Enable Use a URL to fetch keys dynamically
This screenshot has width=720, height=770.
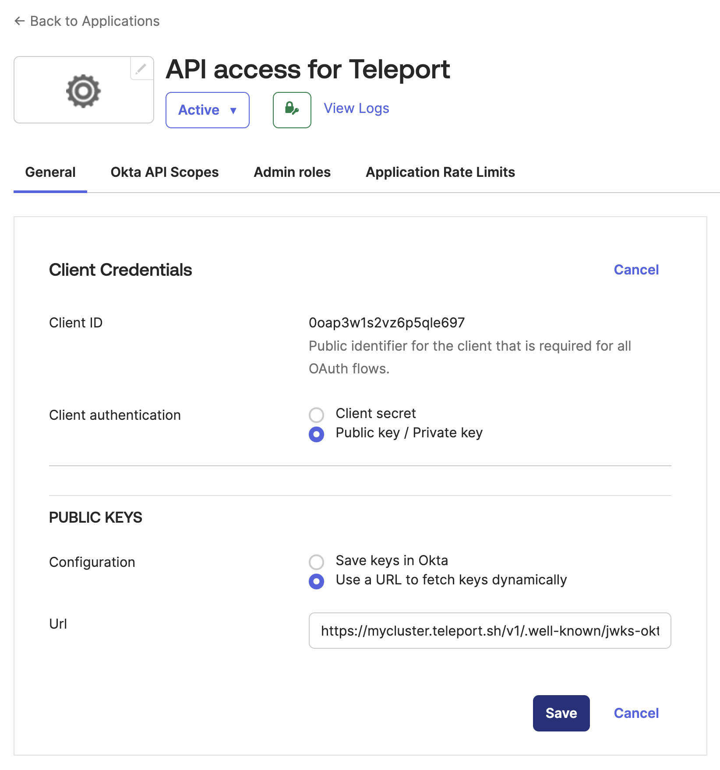316,581
